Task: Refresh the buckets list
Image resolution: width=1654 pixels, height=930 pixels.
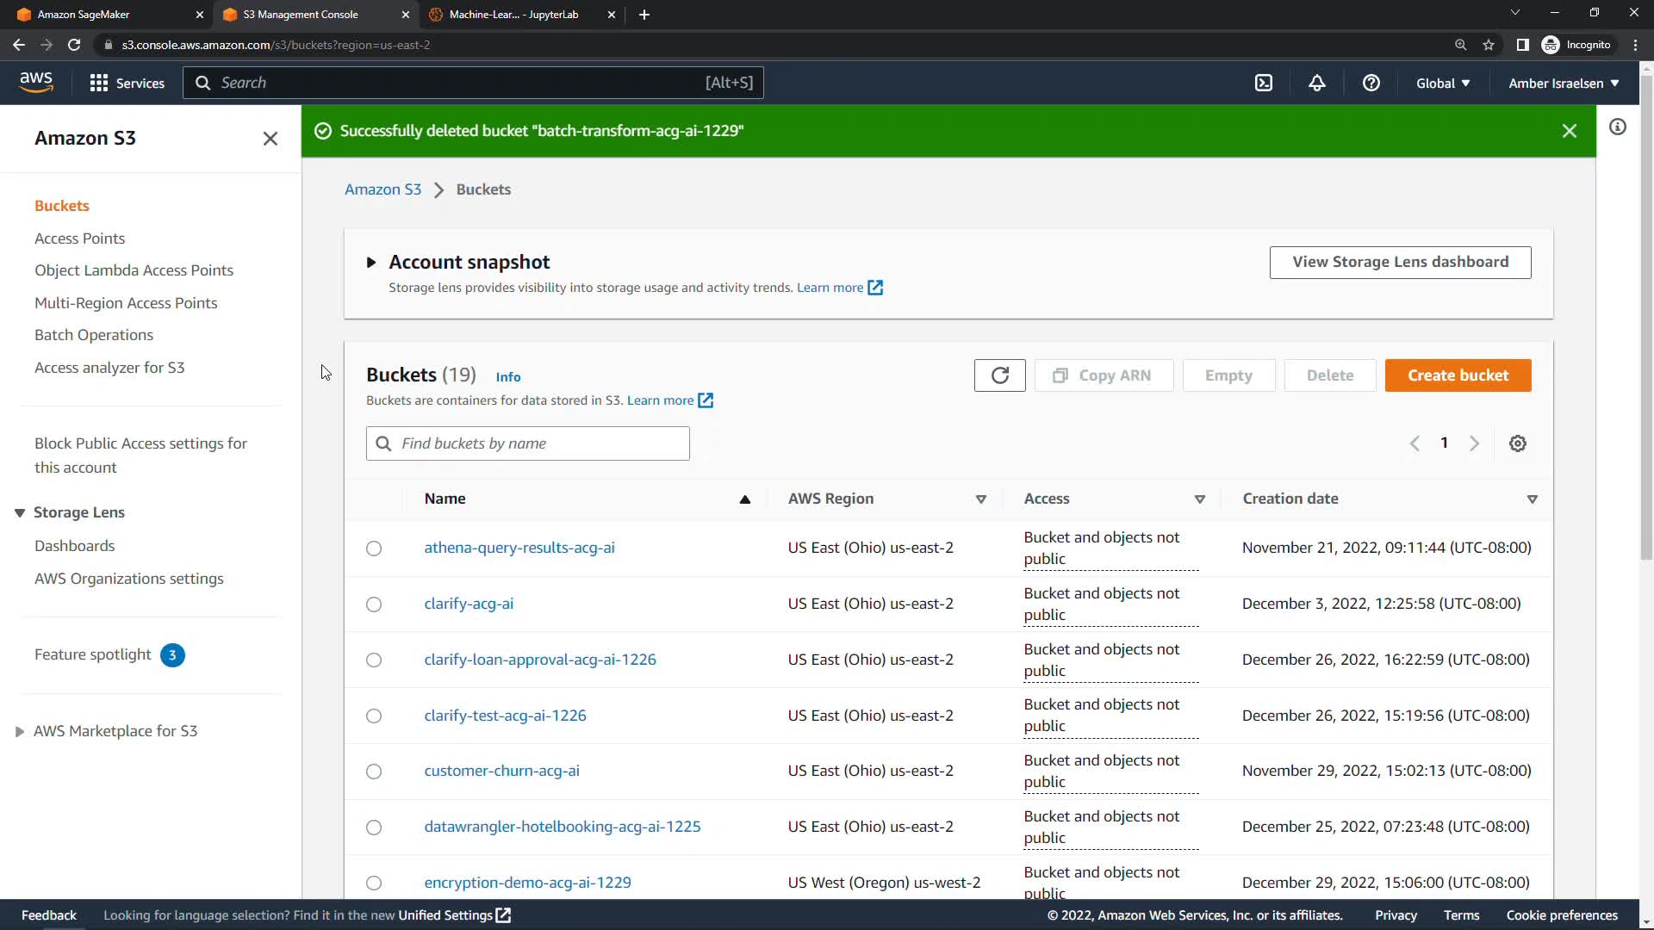Action: click(999, 375)
